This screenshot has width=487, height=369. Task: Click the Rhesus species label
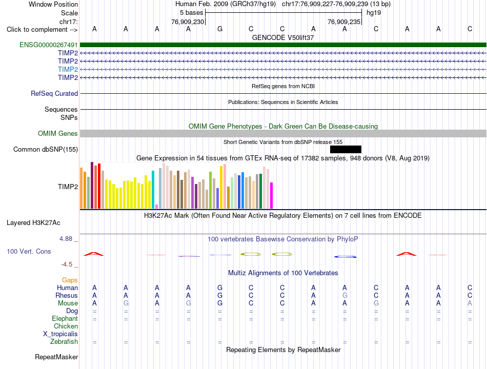67,295
